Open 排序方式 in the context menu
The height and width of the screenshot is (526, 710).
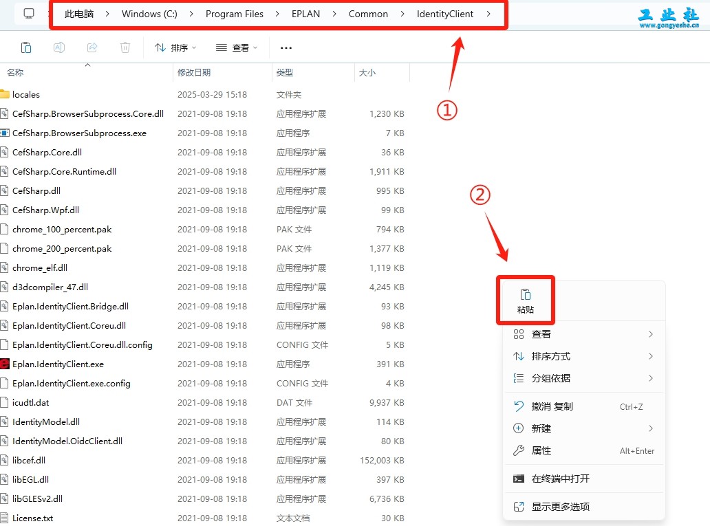click(x=583, y=356)
